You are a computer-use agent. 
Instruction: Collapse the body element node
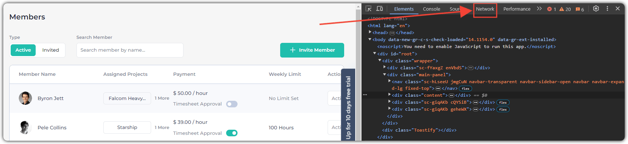pyautogui.click(x=370, y=39)
